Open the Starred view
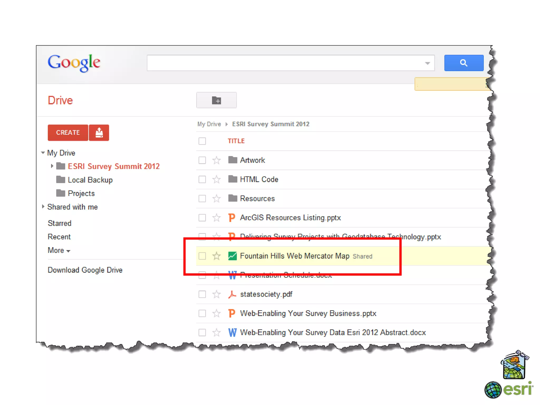The image size is (540, 405). [x=60, y=223]
